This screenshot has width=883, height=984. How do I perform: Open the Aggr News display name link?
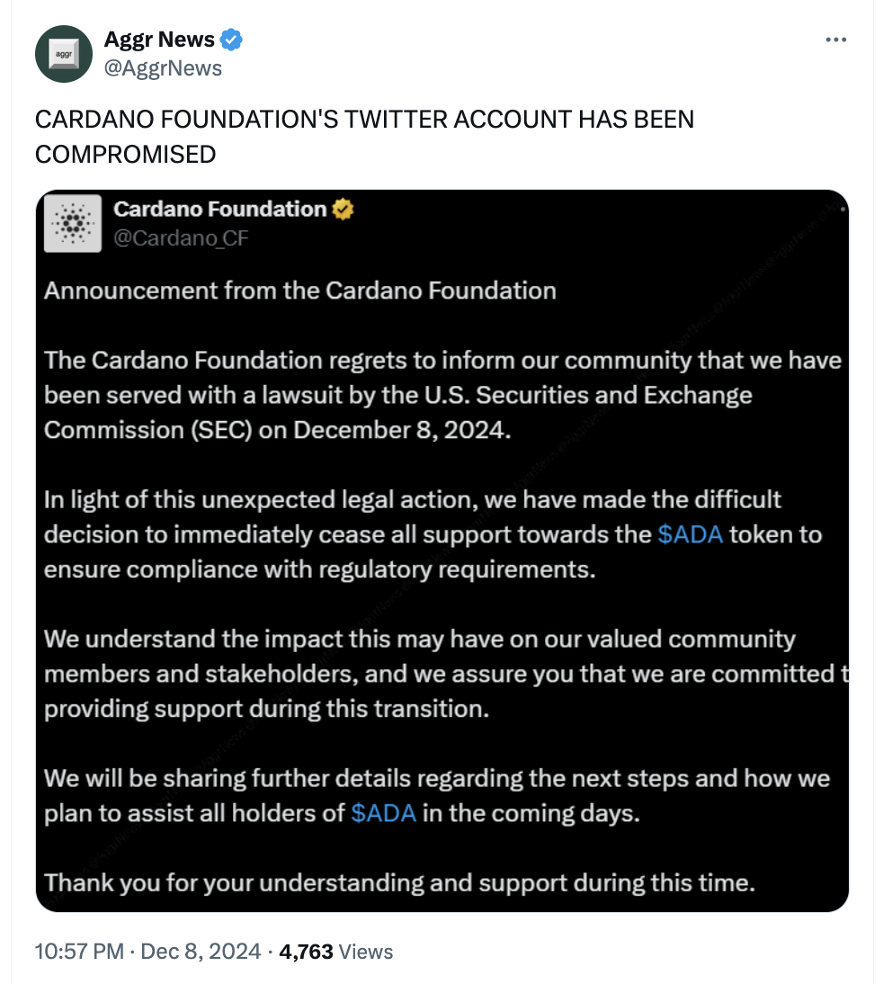[159, 40]
